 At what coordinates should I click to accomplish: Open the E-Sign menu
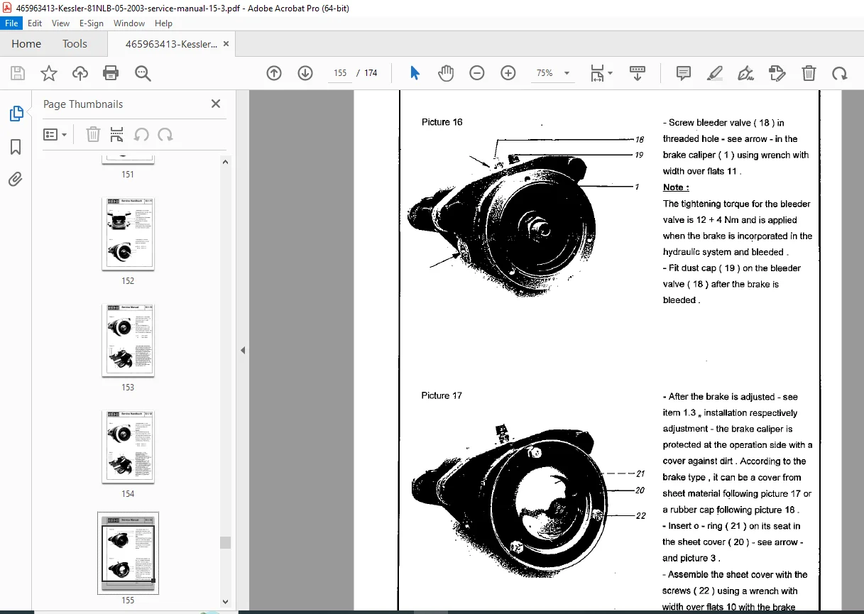(92, 23)
